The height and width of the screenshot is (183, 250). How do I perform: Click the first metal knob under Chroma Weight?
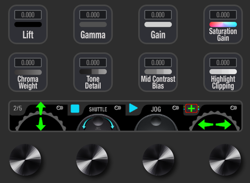pos(25,160)
